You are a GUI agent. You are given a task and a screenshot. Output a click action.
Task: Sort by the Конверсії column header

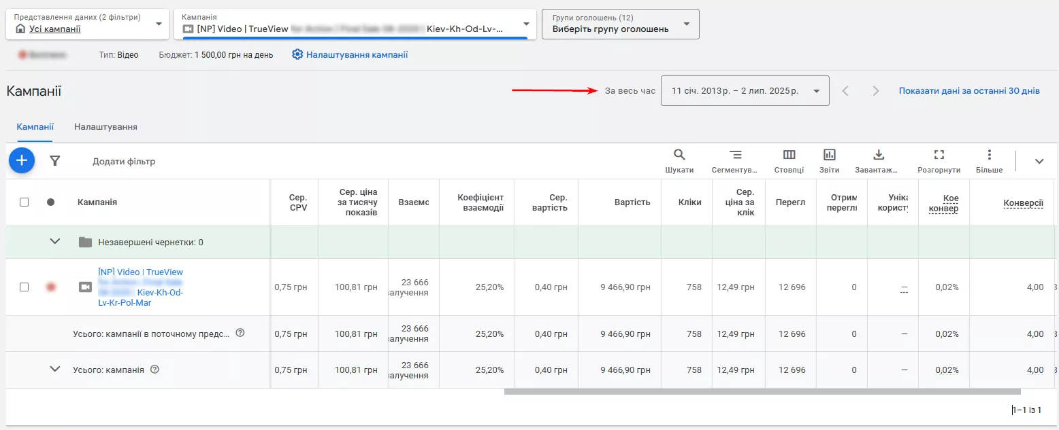1024,202
